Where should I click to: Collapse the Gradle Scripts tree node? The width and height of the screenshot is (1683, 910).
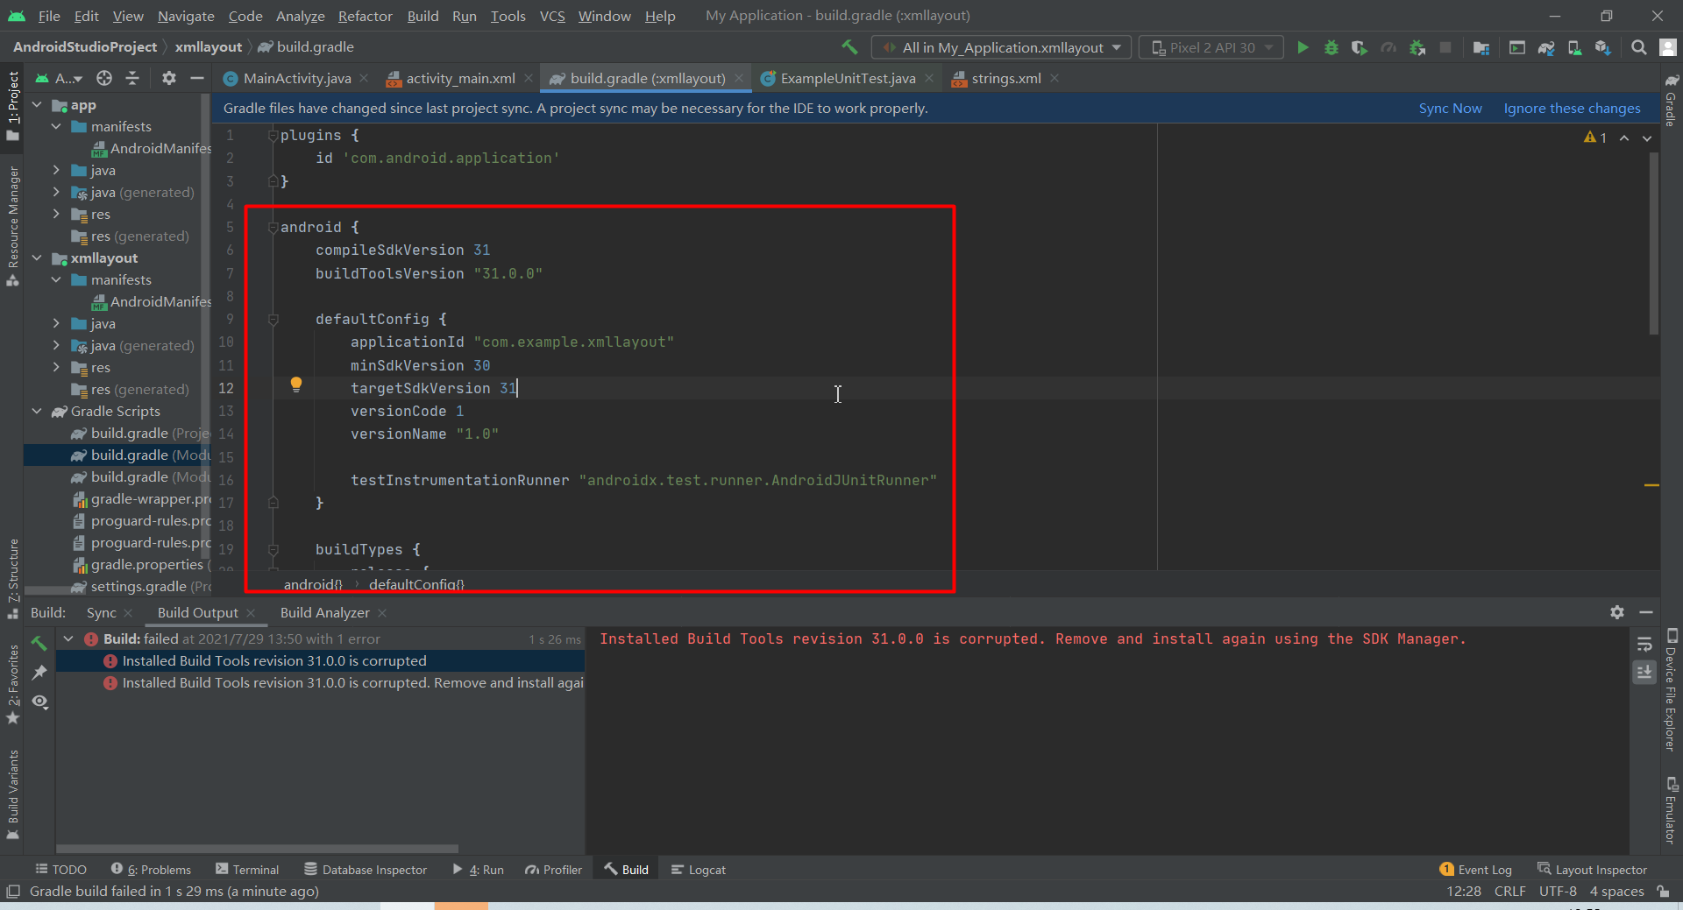(x=37, y=412)
